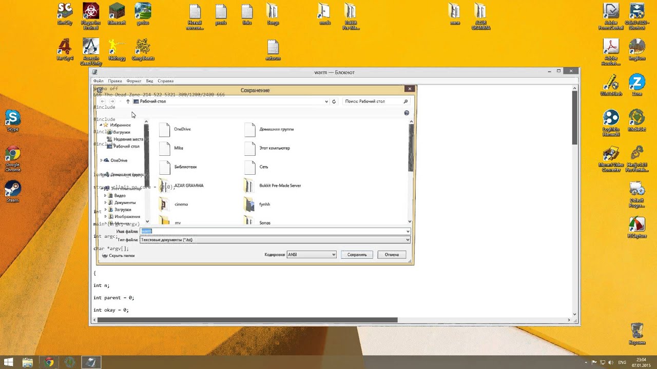The image size is (657, 369).
Task: Select the Zona desktop icon
Action: 637,85
